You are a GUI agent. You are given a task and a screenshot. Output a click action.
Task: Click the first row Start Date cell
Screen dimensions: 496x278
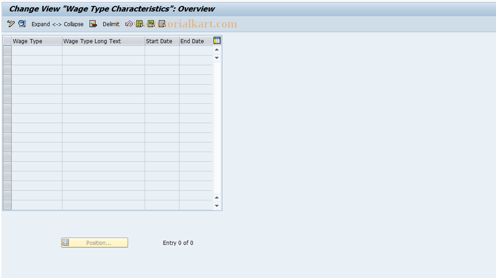162,51
